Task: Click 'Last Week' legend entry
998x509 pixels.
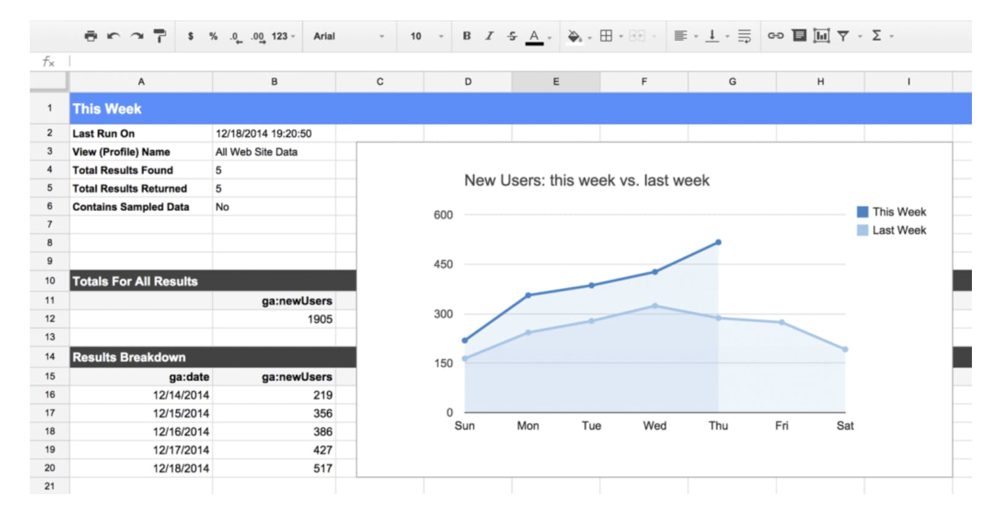Action: tap(891, 230)
